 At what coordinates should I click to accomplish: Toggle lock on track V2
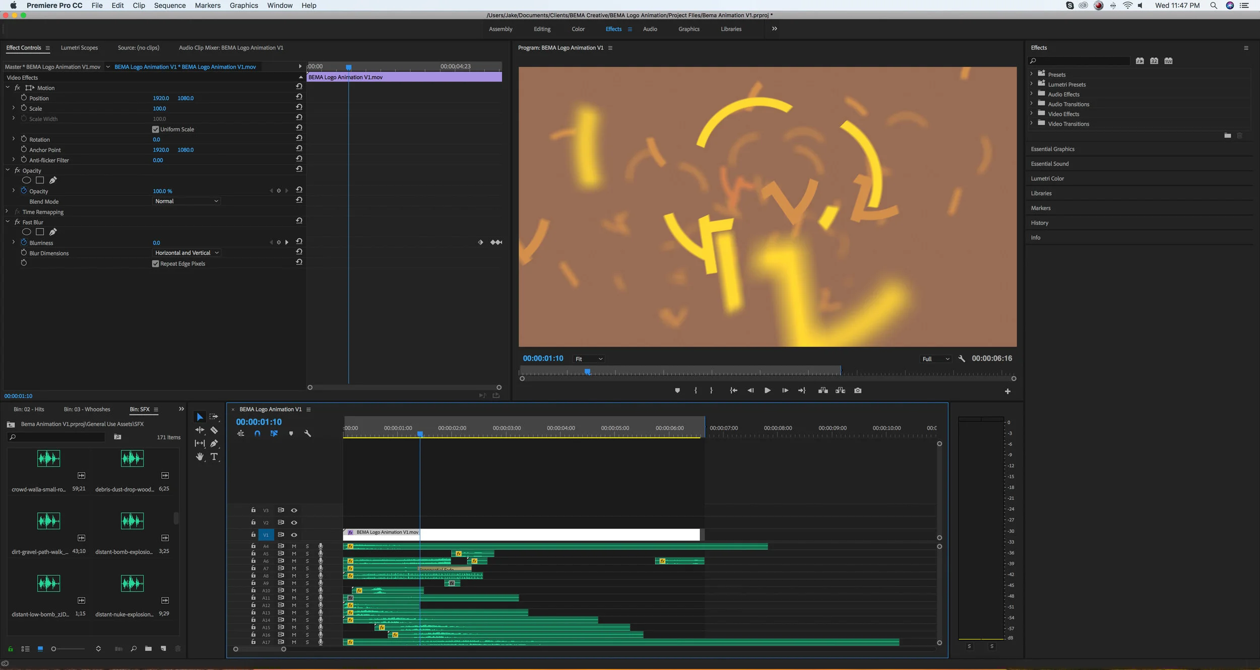[x=253, y=522]
